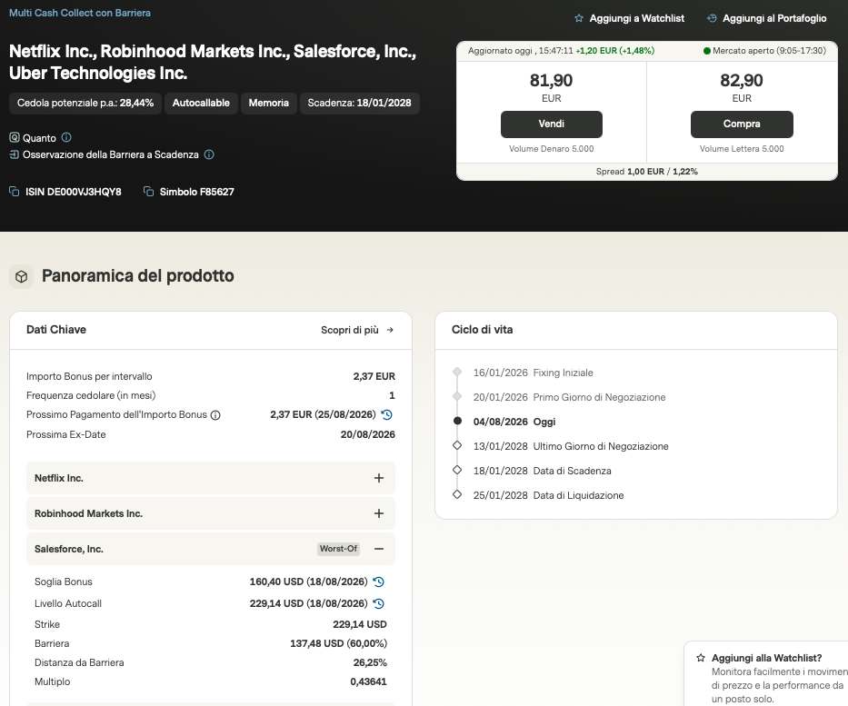Select Ultimo Giorno di Negoziazione marker
The height and width of the screenshot is (706, 848).
pyautogui.click(x=457, y=445)
